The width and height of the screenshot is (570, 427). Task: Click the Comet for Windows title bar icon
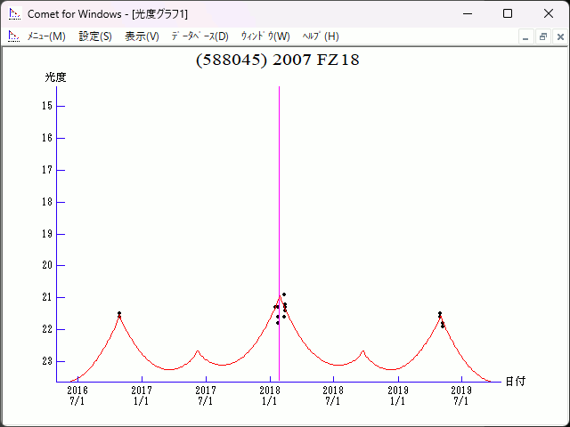tap(14, 14)
